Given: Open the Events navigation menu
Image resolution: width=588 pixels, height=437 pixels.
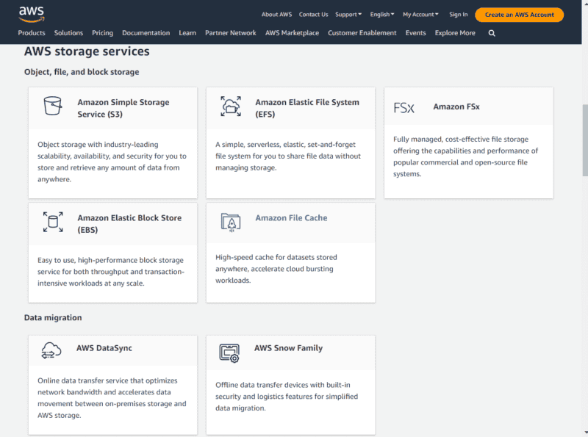Looking at the screenshot, I should (416, 33).
